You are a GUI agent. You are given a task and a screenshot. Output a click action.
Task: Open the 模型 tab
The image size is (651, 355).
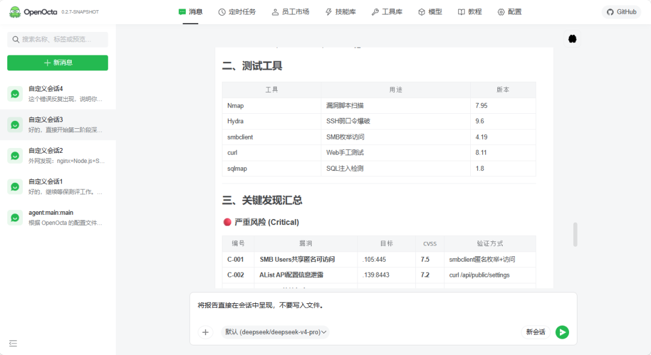[430, 12]
